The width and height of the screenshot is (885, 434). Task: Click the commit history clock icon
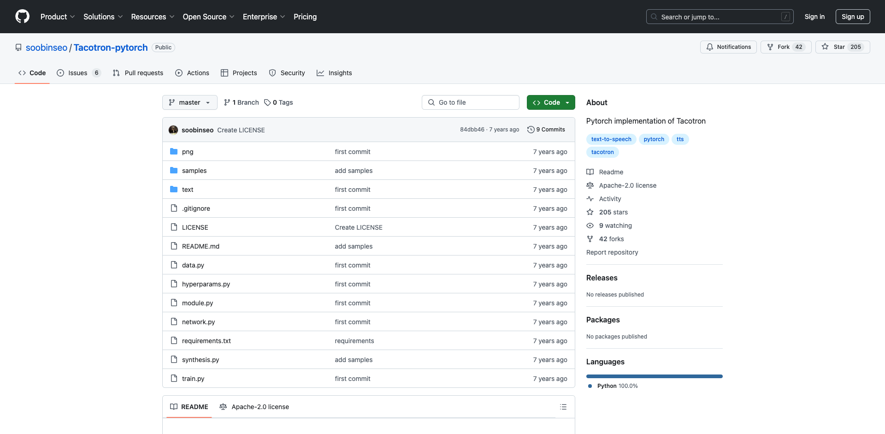tap(530, 129)
